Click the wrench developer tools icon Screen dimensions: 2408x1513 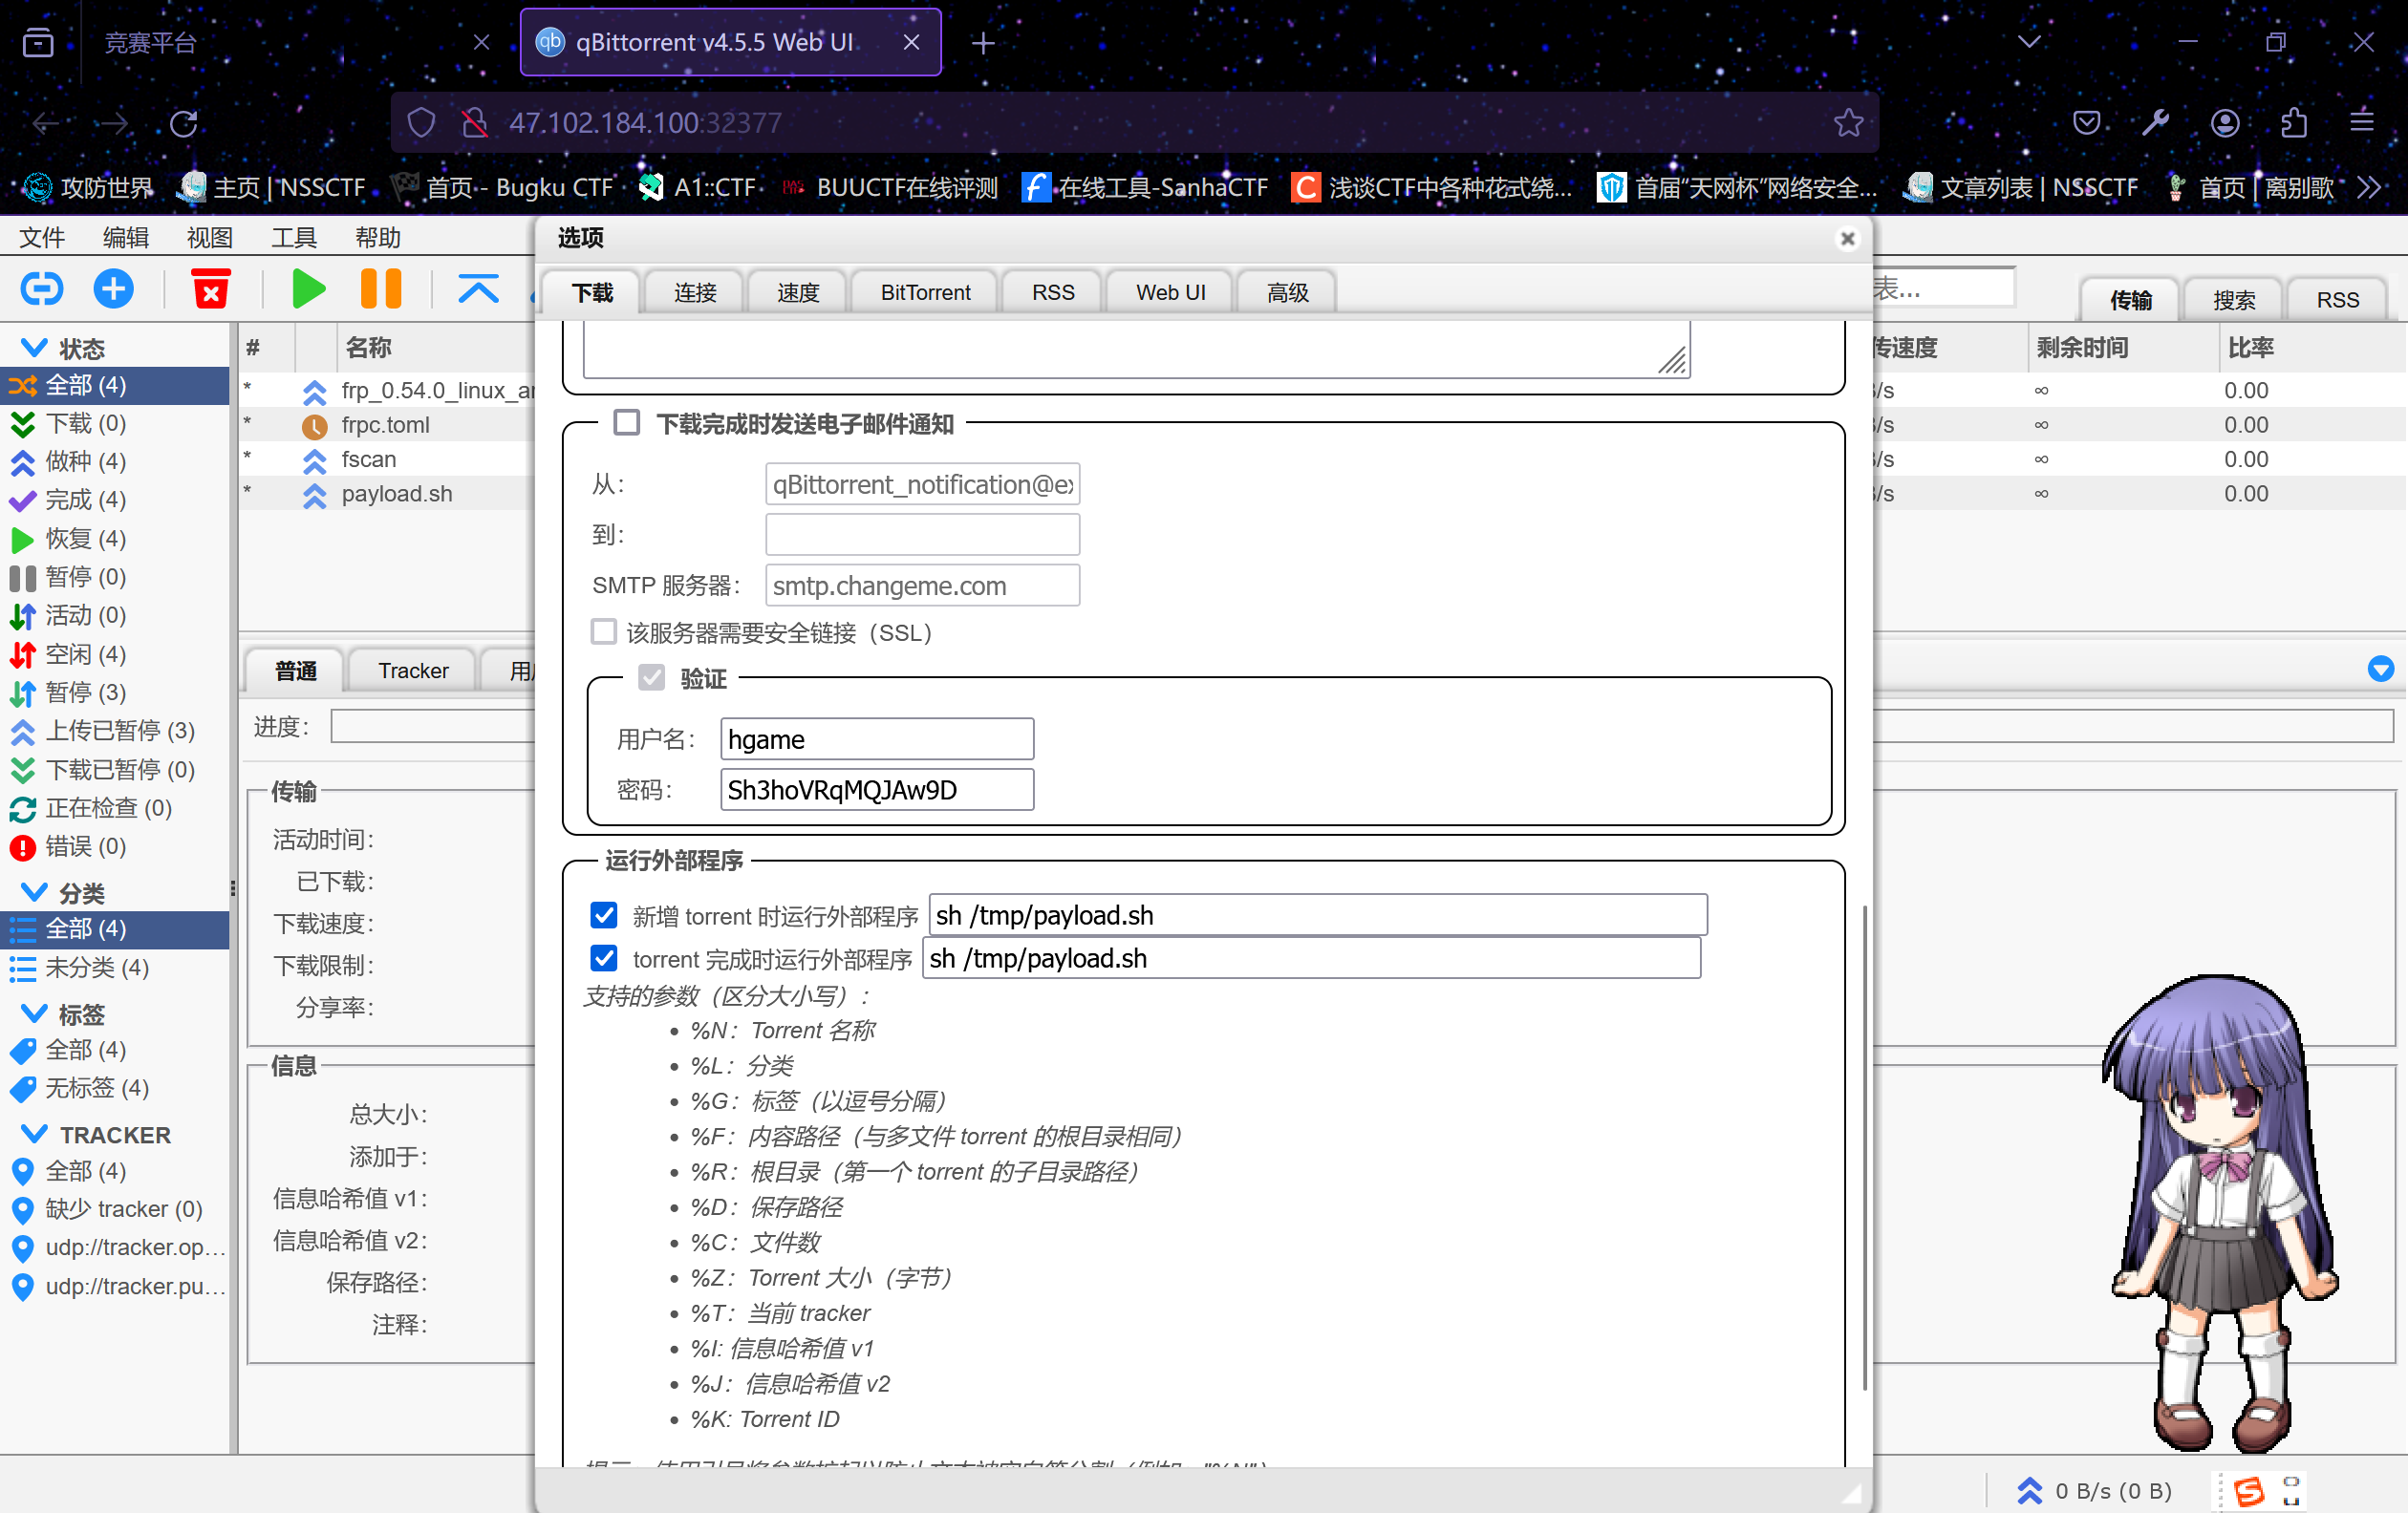[x=2155, y=123]
